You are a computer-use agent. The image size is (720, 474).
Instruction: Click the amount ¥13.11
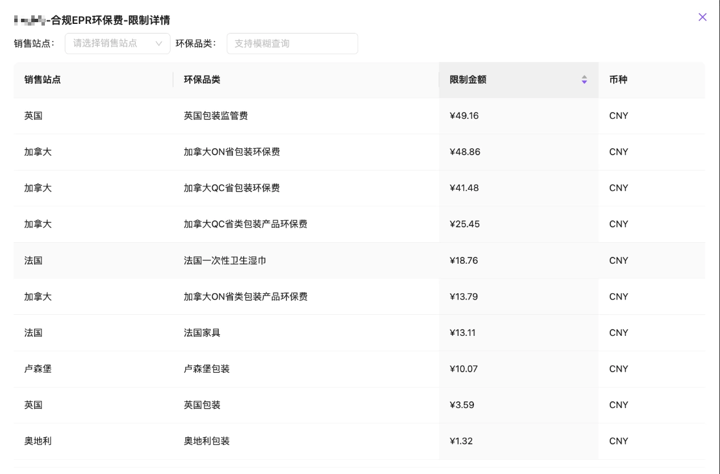(x=463, y=332)
